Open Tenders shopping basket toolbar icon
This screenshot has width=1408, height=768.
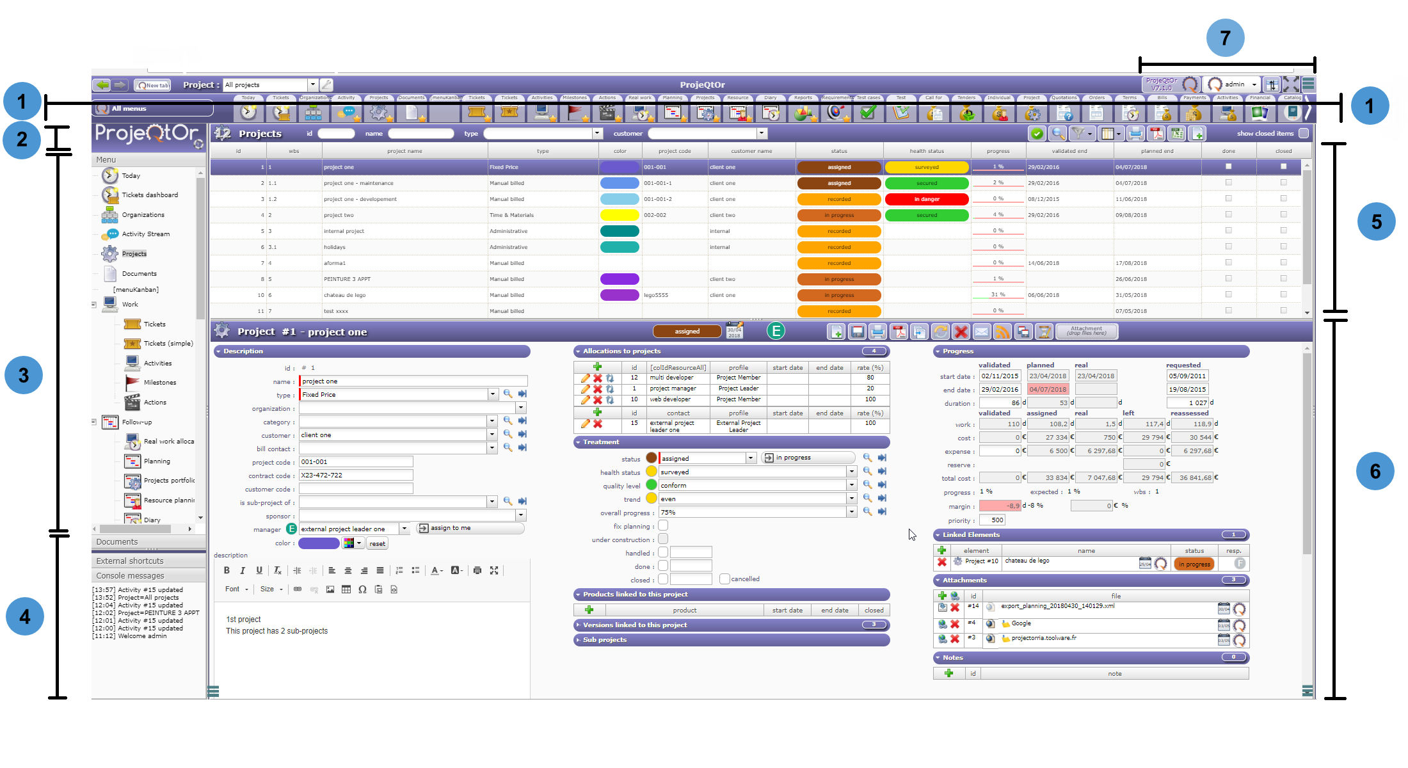(966, 113)
